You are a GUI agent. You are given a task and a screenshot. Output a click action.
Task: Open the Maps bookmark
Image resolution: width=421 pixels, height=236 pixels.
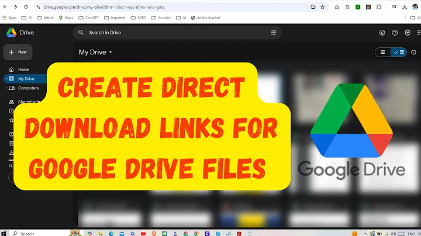coord(65,18)
